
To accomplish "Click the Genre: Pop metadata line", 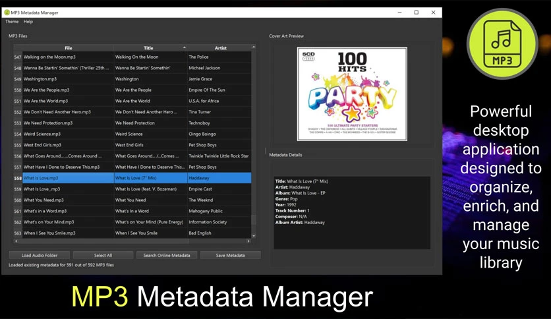I will click(x=287, y=199).
